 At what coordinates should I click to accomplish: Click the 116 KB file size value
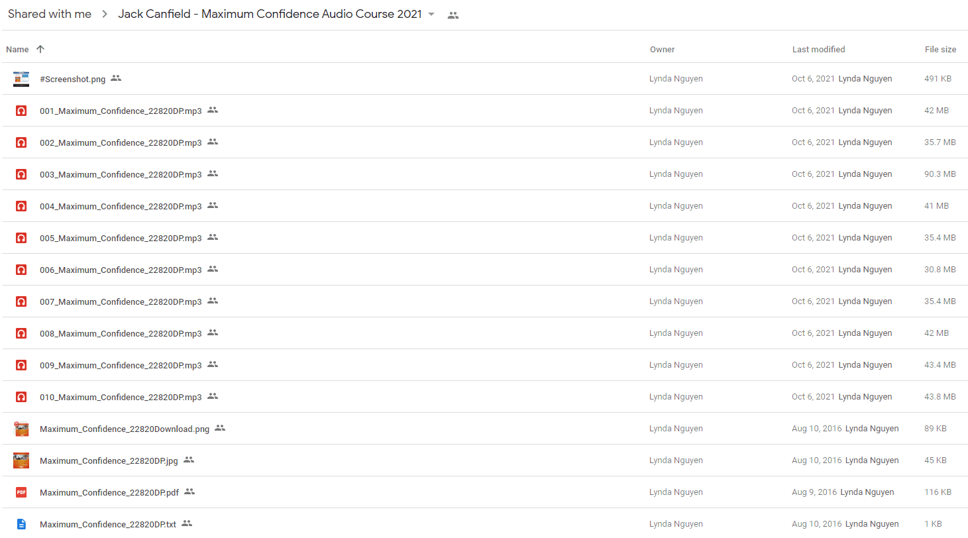[938, 492]
